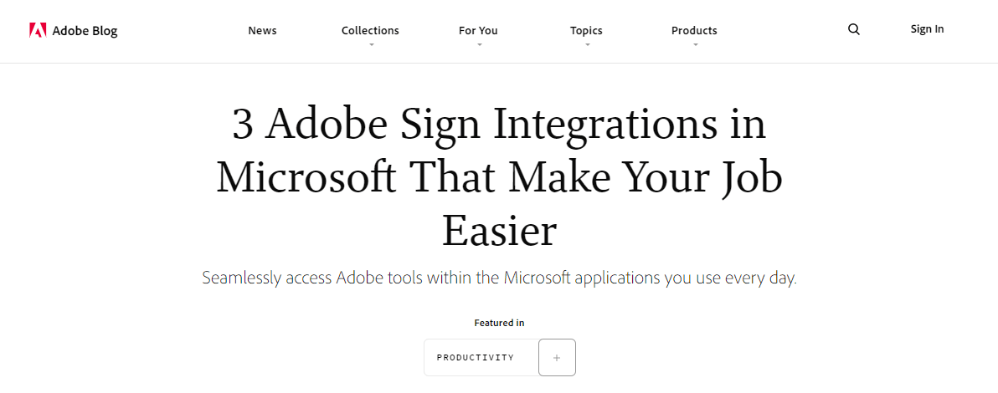998x393 pixels.
Task: Click the word Microsoft in the headline
Action: [x=306, y=178]
